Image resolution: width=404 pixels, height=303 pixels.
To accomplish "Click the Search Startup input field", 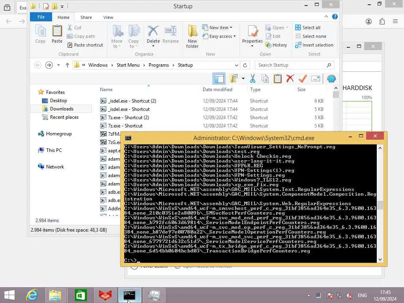I will (295, 65).
